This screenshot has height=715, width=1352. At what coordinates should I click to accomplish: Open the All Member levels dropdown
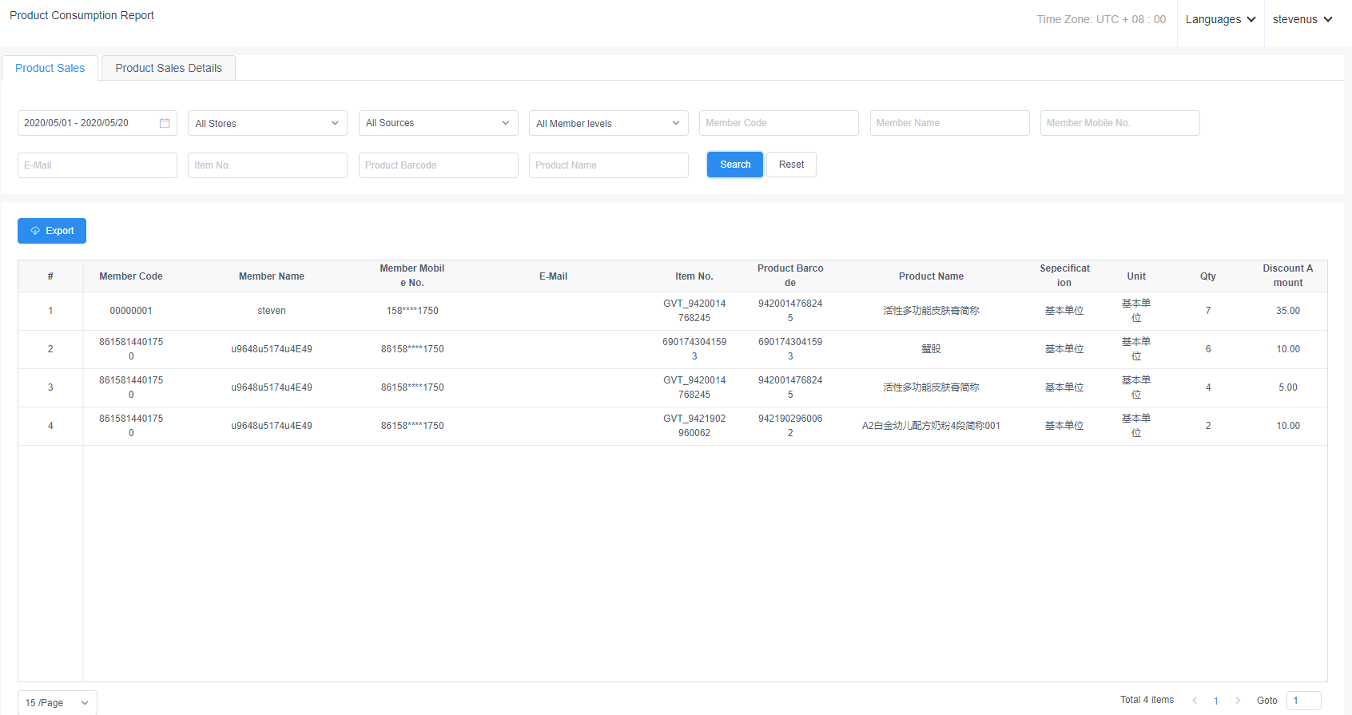(608, 123)
